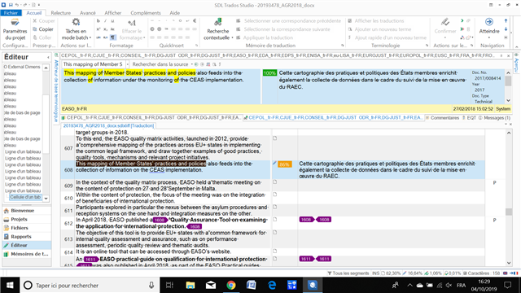The image size is (521, 293).
Task: Click the green 100% match indicator
Action: (x=269, y=73)
